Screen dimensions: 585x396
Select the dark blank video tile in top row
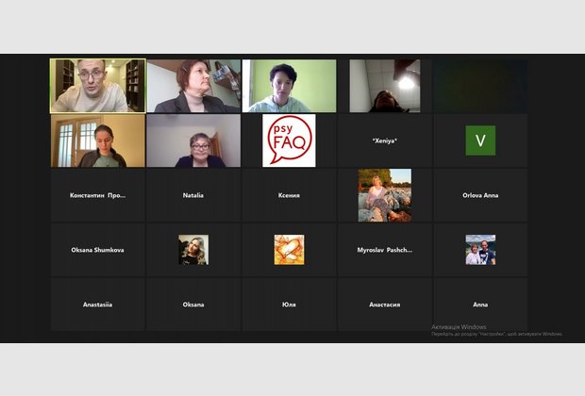pyautogui.click(x=480, y=86)
